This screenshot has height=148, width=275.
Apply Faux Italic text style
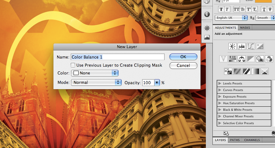pos(227,9)
